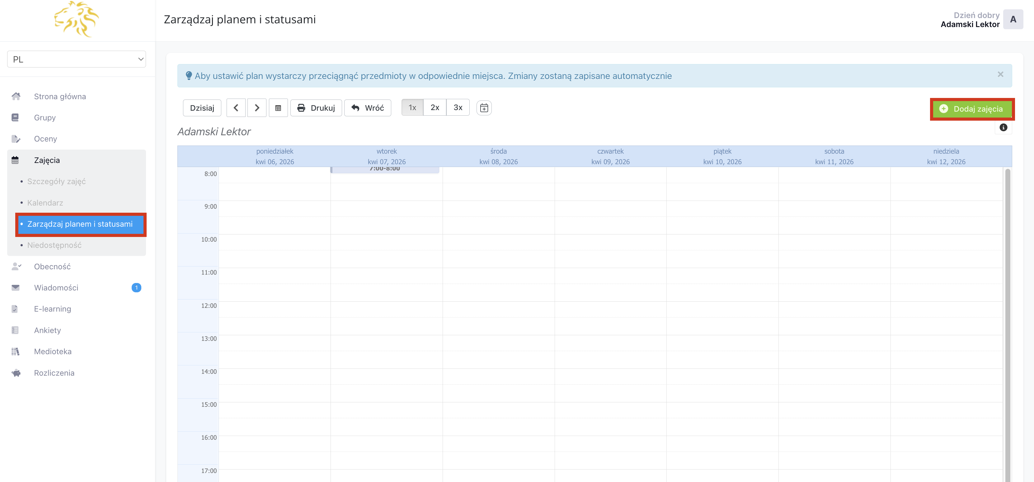Image resolution: width=1034 pixels, height=482 pixels.
Task: Click the user avatar letter A
Action: [1013, 19]
